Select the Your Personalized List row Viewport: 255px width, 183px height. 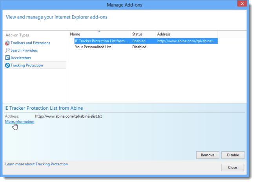click(x=93, y=47)
